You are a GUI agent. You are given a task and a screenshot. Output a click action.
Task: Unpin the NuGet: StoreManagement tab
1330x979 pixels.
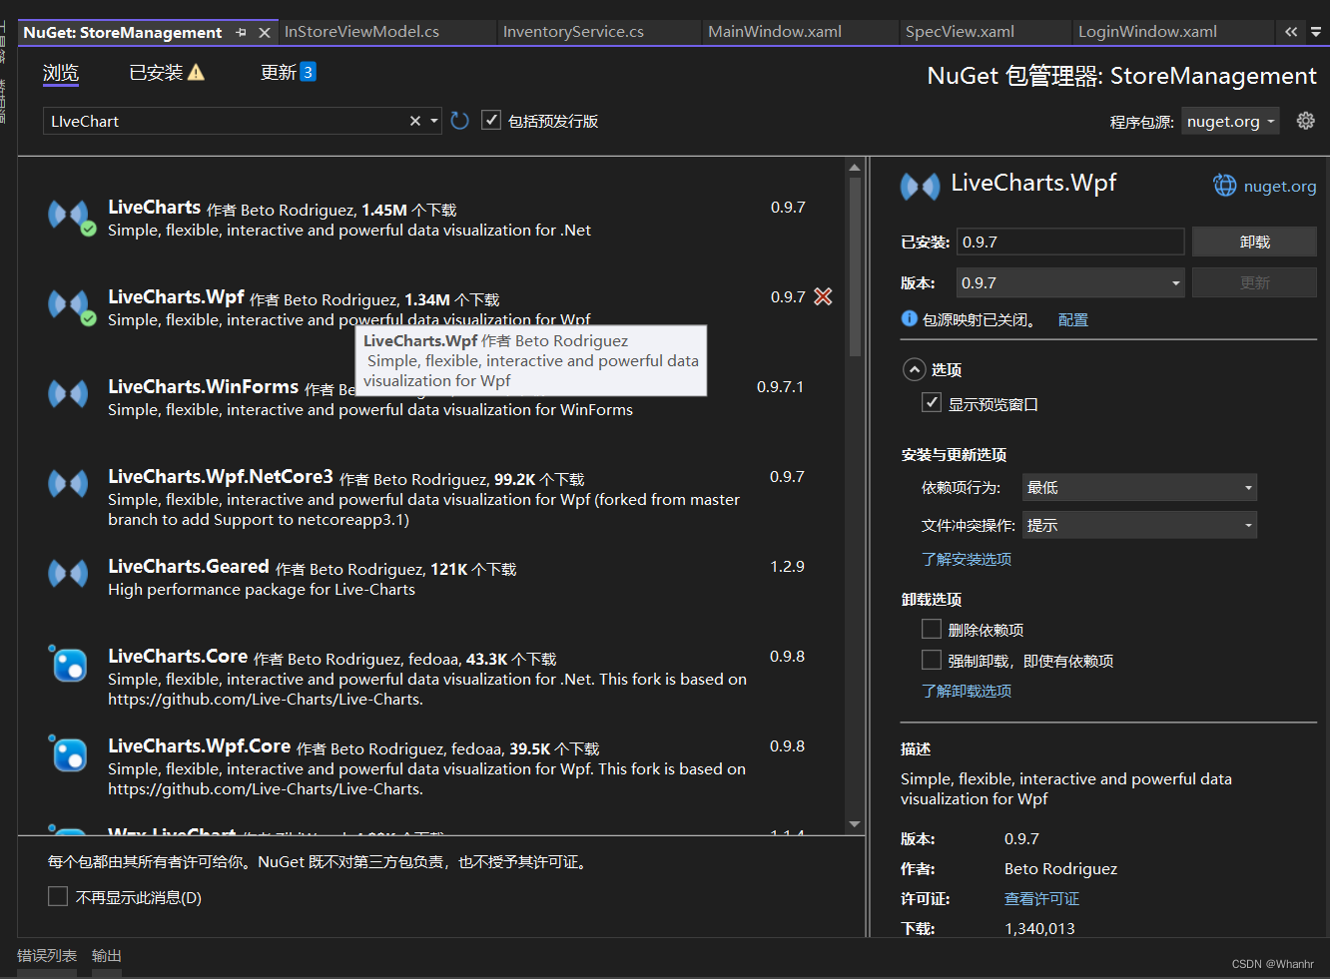click(x=240, y=31)
